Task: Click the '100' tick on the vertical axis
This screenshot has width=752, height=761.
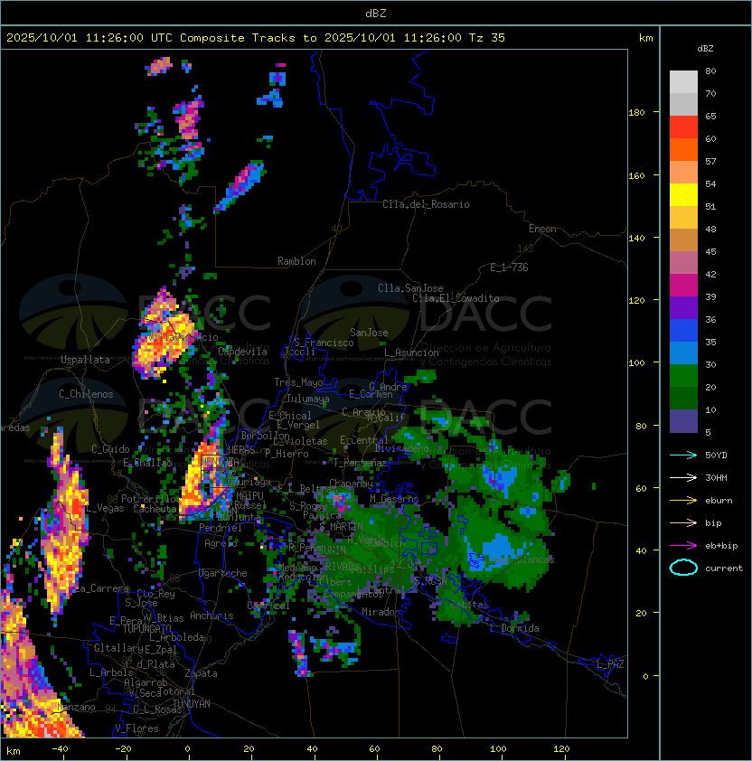Action: tap(636, 362)
